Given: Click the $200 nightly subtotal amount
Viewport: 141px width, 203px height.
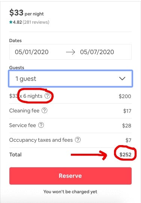Looking at the screenshot, I should [x=125, y=96].
